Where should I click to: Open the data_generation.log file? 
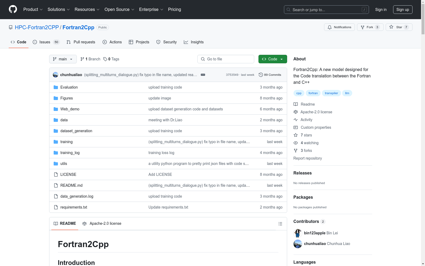click(x=77, y=196)
